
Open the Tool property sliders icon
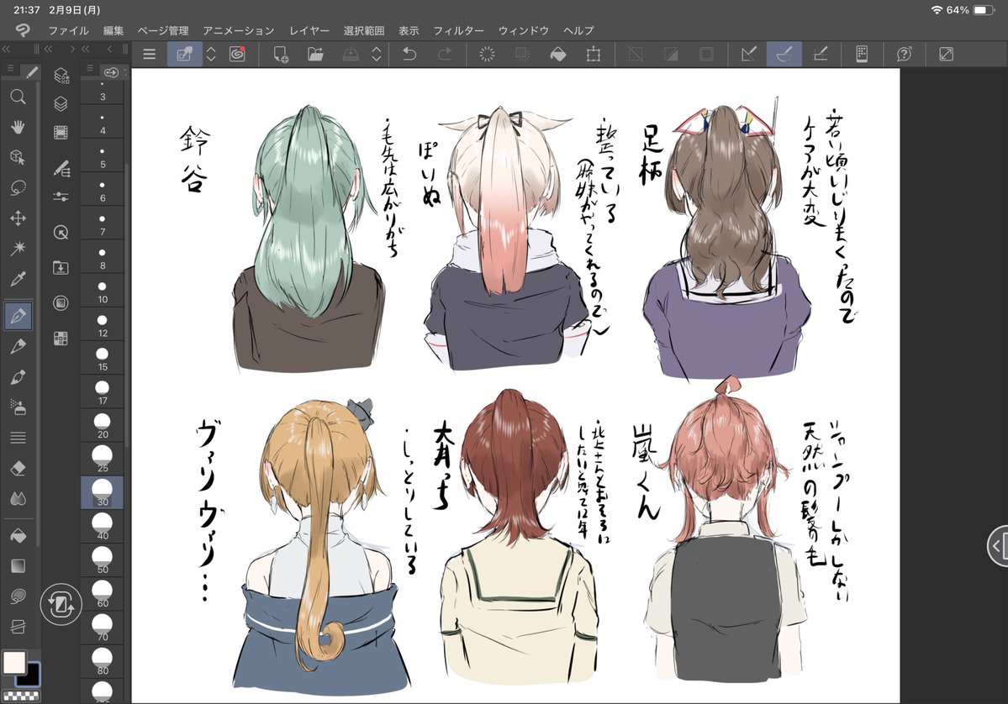pos(61,197)
